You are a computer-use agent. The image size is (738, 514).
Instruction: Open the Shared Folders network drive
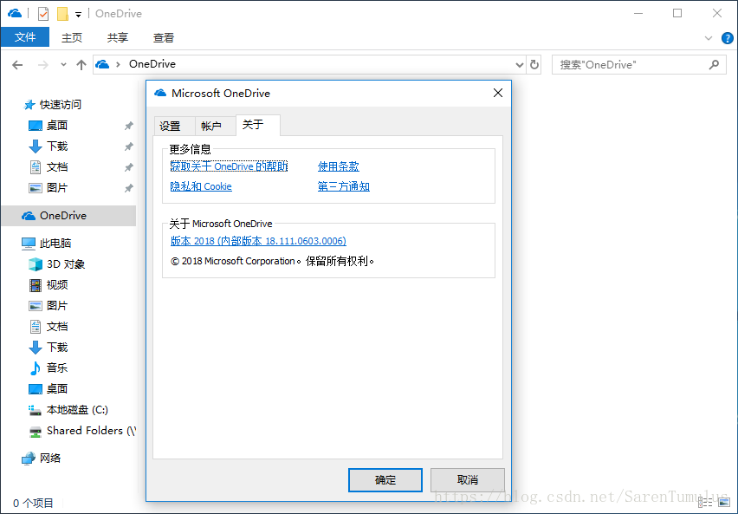[x=82, y=431]
